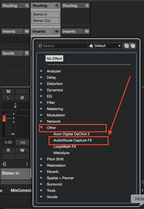
Task: Click the routing icon in the right-most Routing header
Action: tap(87, 6)
